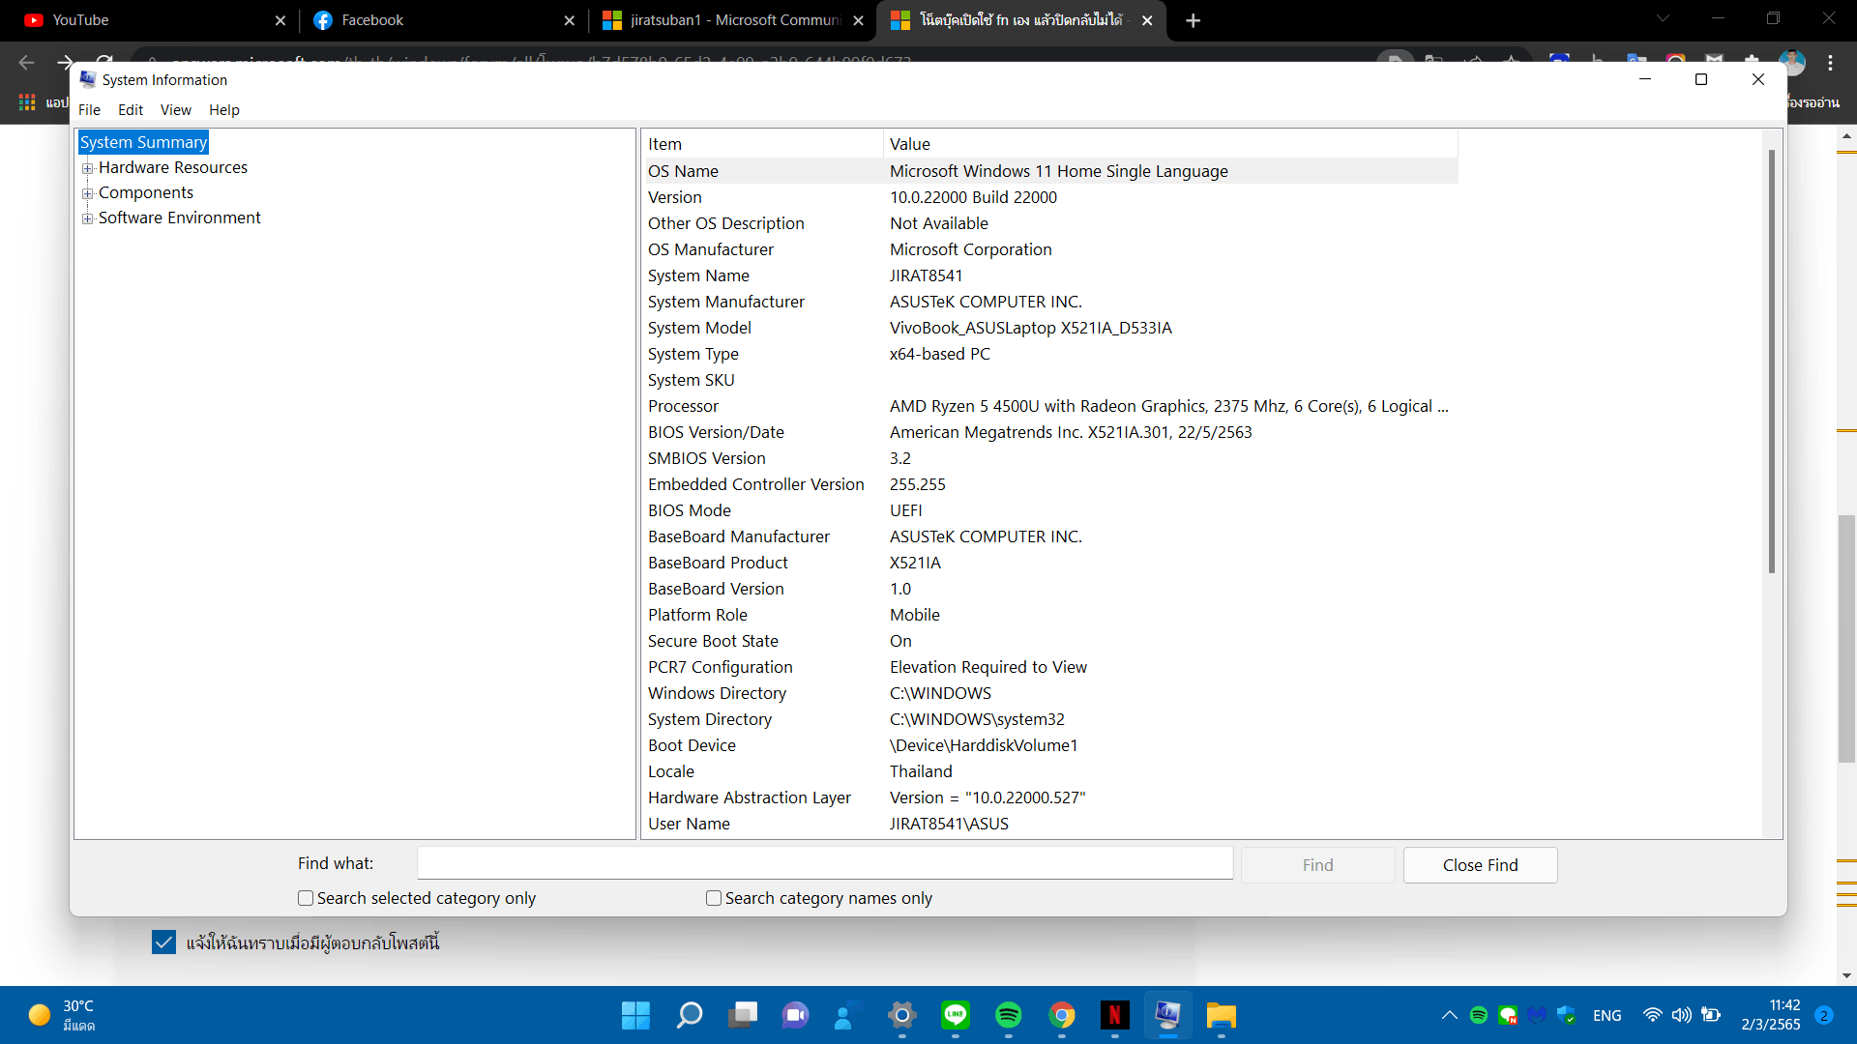Open the View menu

tap(175, 110)
